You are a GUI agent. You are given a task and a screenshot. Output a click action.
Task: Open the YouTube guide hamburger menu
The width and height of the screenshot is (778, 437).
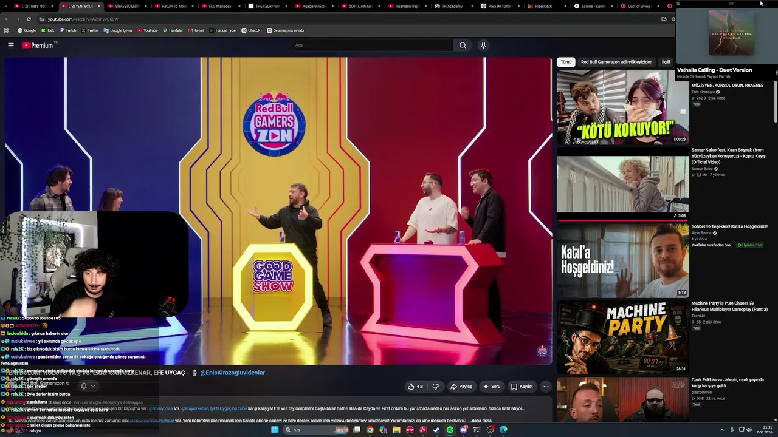tap(11, 45)
